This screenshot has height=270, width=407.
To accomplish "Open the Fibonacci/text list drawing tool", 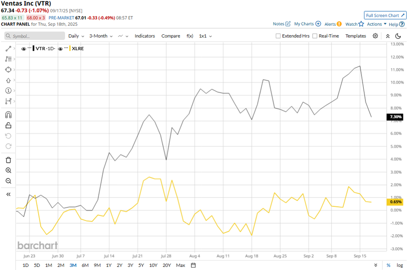I will pos(8,59).
